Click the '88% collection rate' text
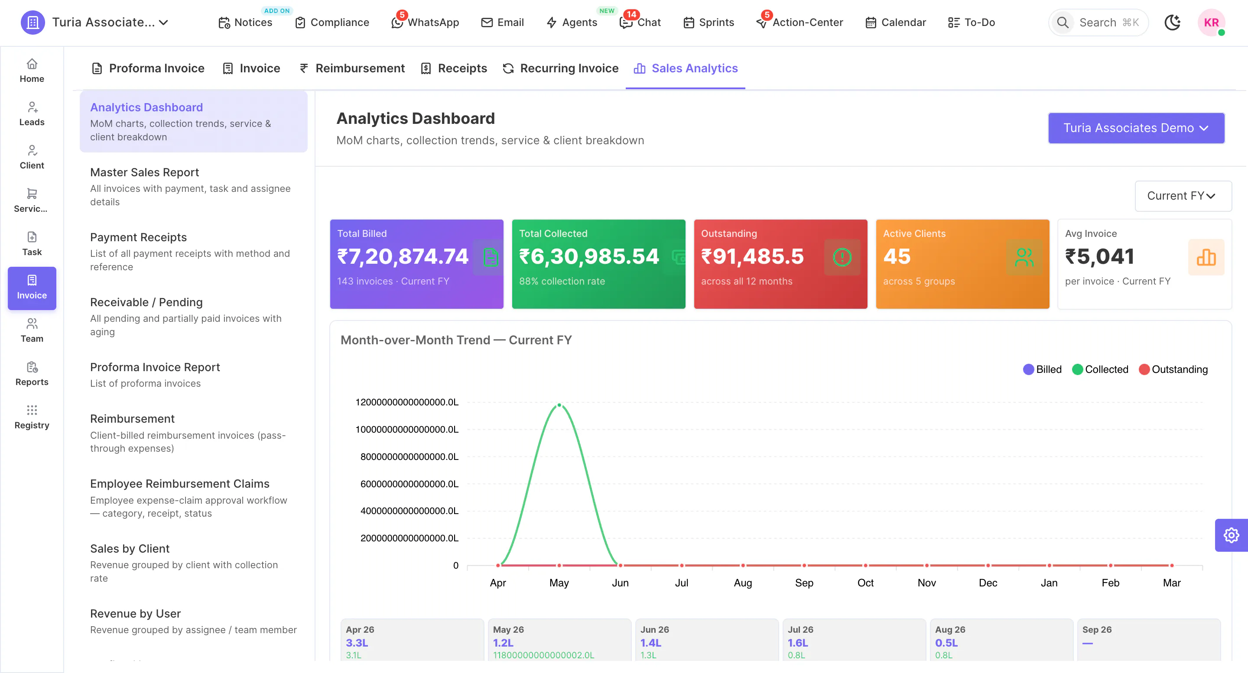Viewport: 1248px width, 673px height. point(562,281)
